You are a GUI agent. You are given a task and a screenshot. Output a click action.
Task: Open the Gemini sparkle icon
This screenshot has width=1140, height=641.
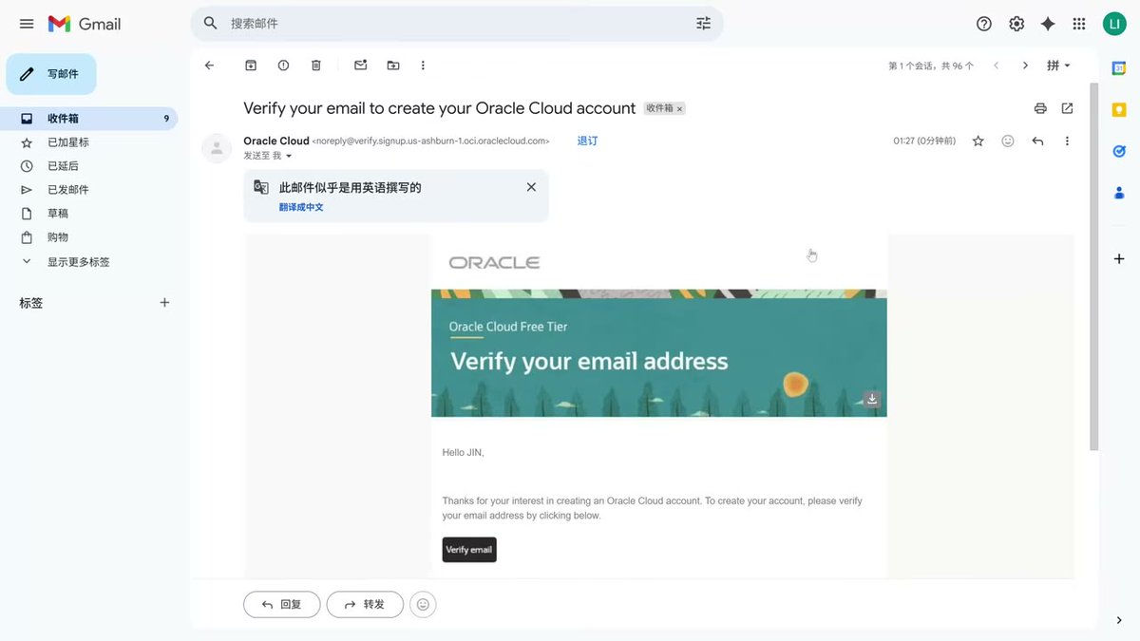point(1048,24)
